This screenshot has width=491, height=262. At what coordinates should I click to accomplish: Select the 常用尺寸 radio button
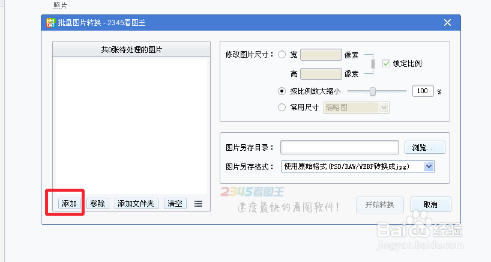(x=282, y=108)
